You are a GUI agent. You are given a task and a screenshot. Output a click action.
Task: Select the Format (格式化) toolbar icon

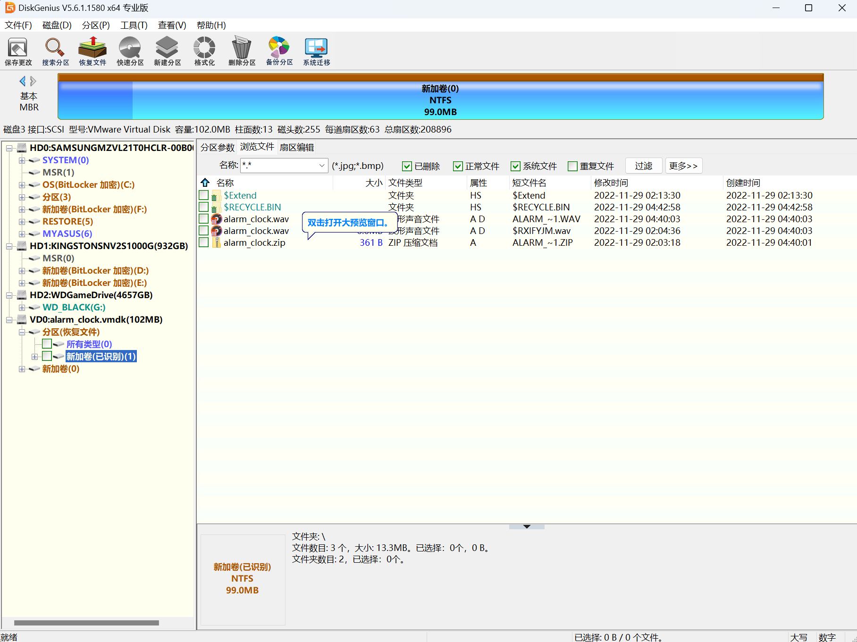click(x=204, y=51)
